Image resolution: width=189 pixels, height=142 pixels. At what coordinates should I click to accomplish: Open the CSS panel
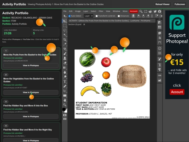pyautogui.click(x=160, y=75)
